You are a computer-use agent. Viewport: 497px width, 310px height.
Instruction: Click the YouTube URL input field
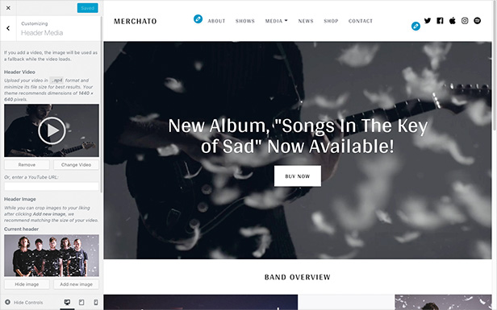tap(52, 186)
